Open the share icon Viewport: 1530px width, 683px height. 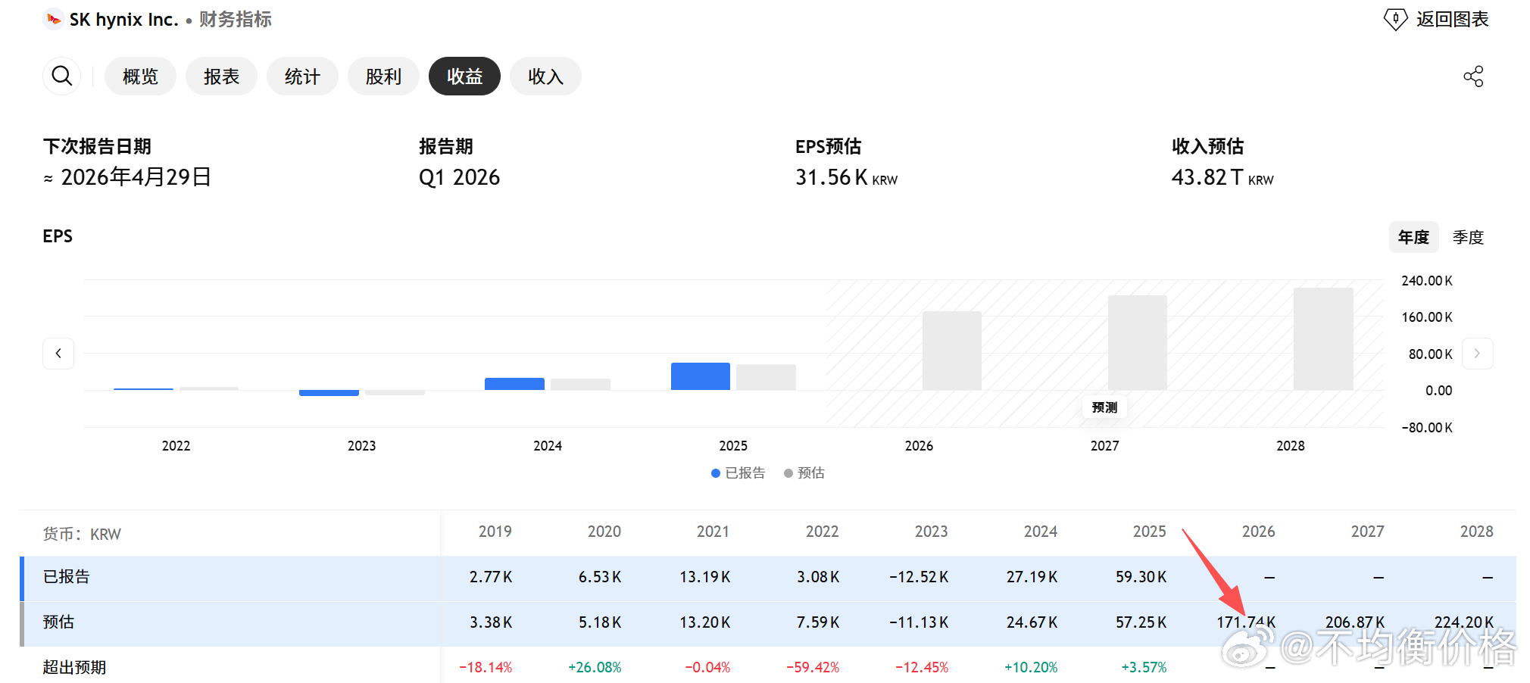click(x=1473, y=76)
